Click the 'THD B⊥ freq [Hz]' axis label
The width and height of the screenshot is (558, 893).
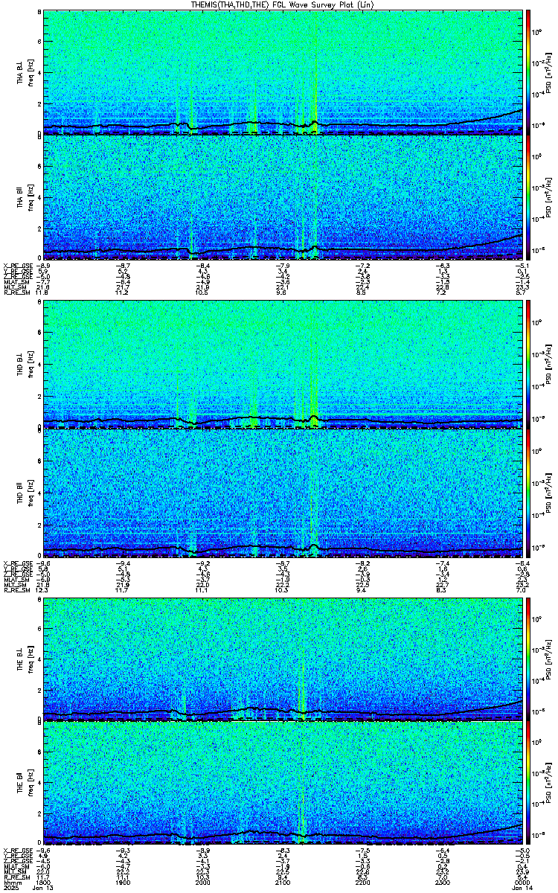[24, 366]
